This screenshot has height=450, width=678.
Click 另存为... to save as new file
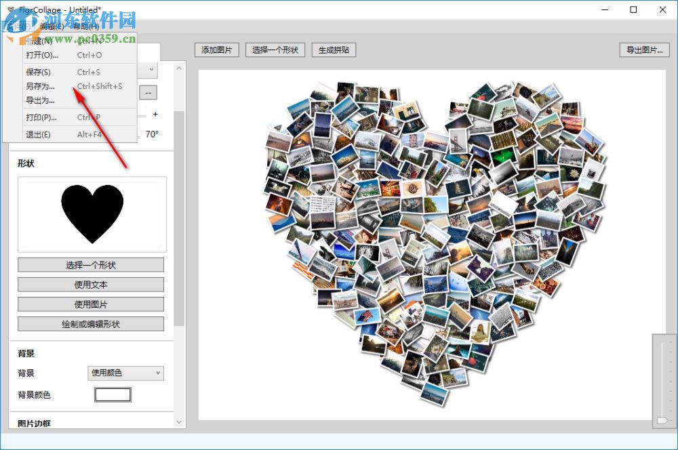41,86
